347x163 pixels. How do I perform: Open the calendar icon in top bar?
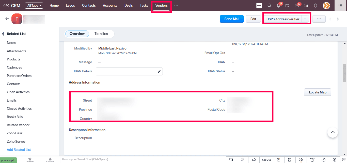[x=288, y=6]
